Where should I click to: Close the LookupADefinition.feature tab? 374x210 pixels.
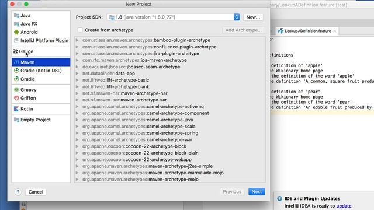coord(335,31)
